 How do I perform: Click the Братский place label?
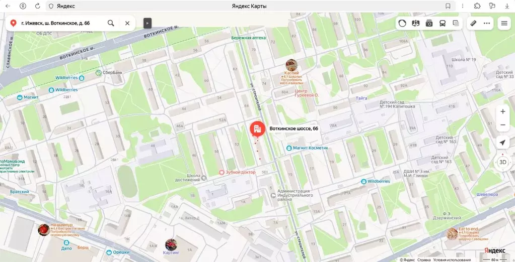click(19, 192)
